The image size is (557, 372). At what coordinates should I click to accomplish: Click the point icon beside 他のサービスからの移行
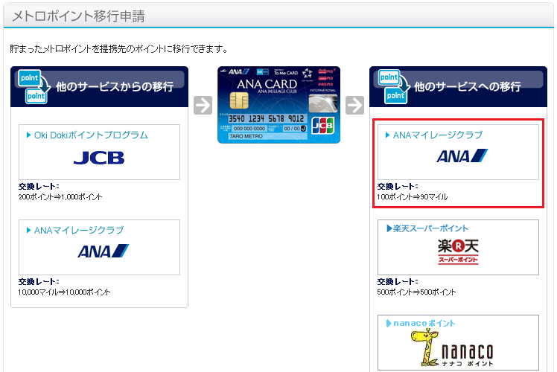pos(34,87)
